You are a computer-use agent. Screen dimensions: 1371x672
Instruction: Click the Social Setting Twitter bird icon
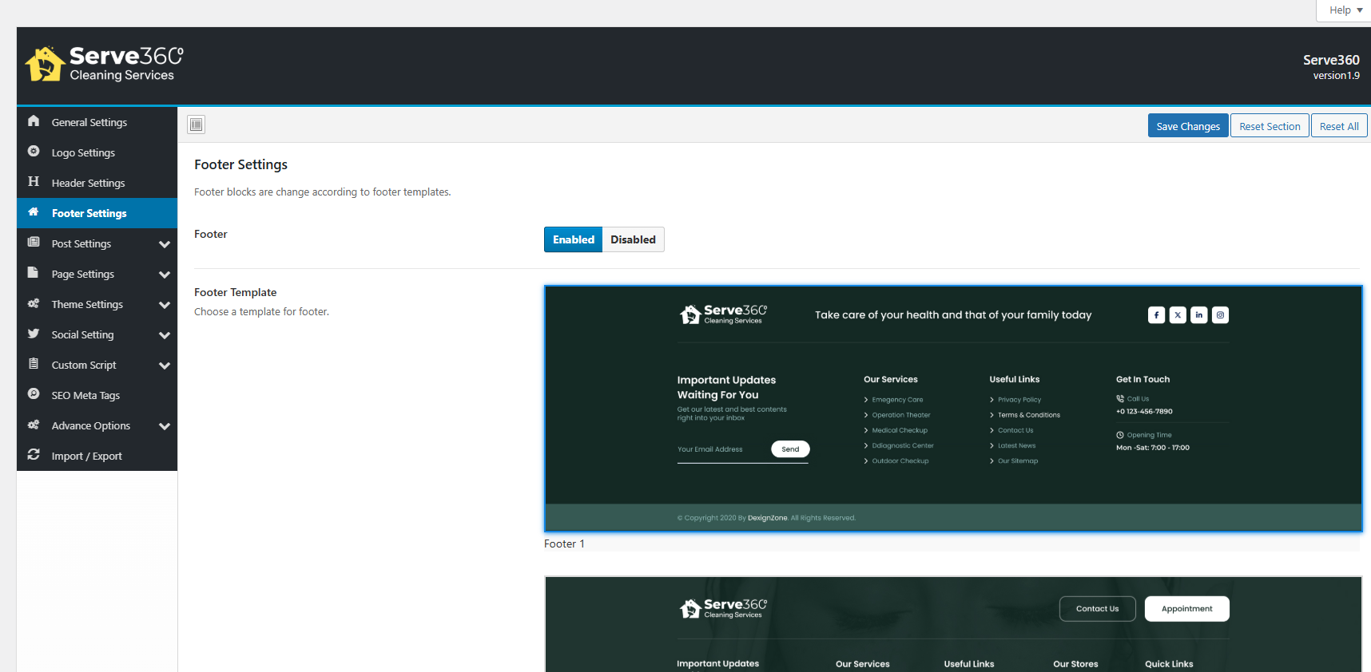pyautogui.click(x=34, y=334)
